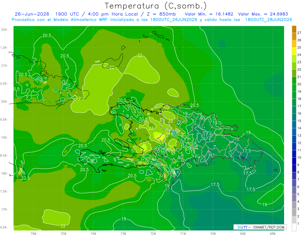Select the dark blue swatch between 9 and 10
The width and height of the screenshot is (306, 237).
point(294,161)
